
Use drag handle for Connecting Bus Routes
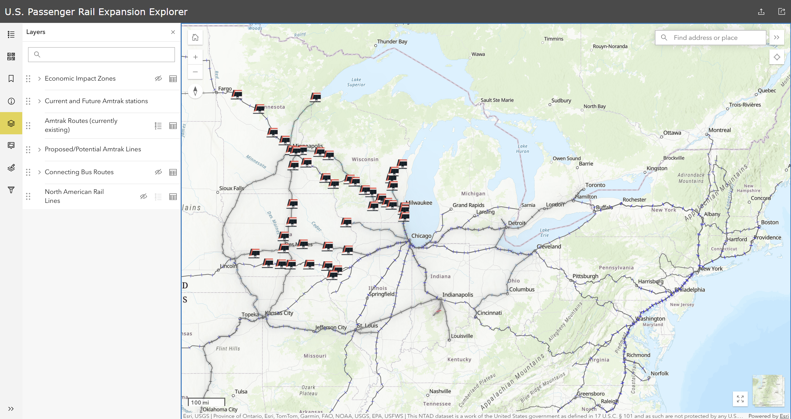[x=28, y=172]
